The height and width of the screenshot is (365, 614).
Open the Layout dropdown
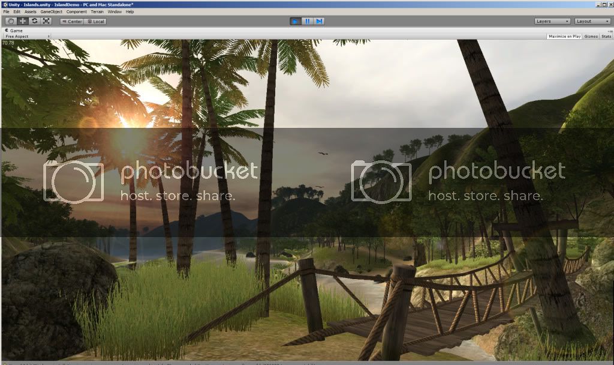click(592, 21)
